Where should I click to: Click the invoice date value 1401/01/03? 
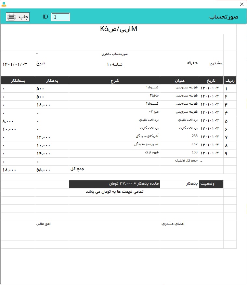(14, 64)
